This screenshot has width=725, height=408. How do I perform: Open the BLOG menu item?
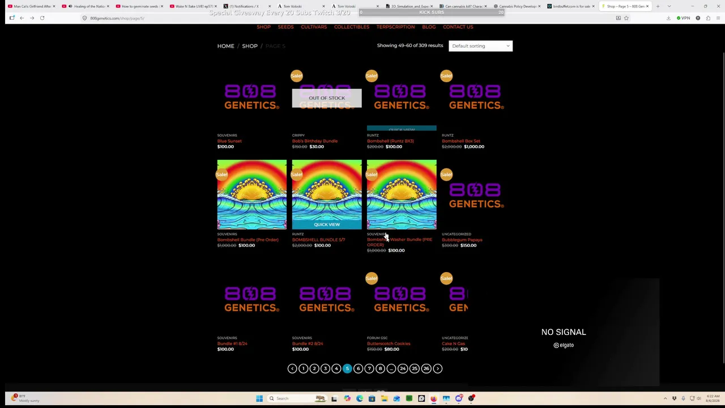pos(429,27)
